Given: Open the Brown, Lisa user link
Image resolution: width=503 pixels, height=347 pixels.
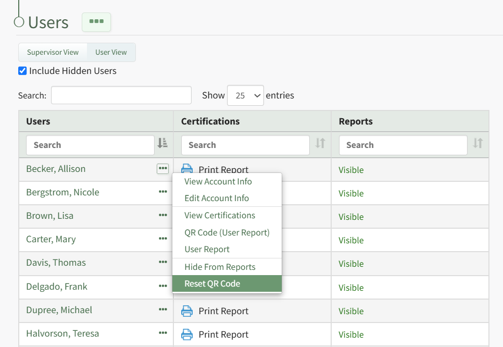Looking at the screenshot, I should coord(49,216).
